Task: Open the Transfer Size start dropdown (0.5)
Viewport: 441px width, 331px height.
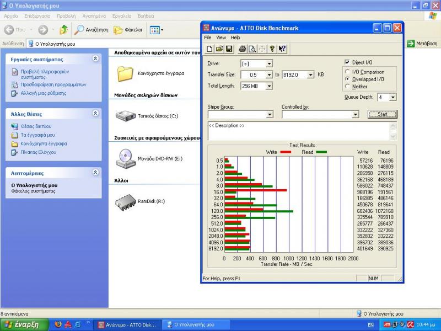Action: click(269, 74)
